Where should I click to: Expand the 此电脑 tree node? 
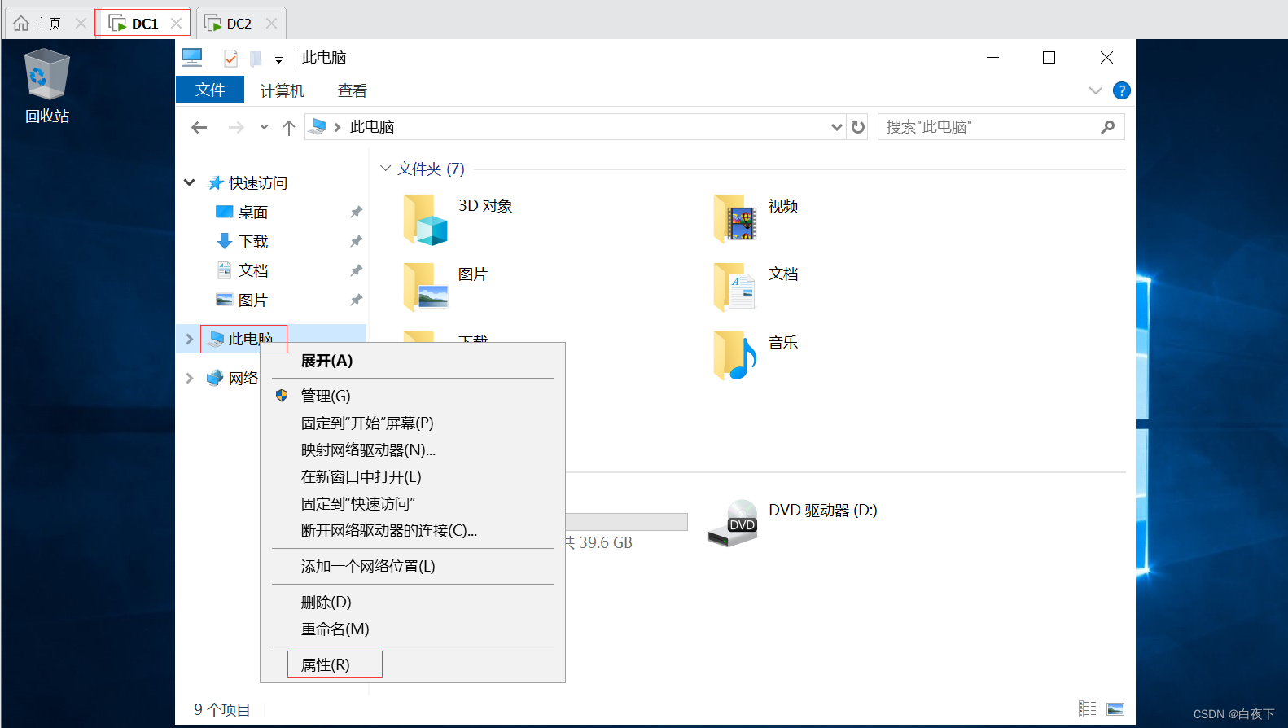[189, 339]
